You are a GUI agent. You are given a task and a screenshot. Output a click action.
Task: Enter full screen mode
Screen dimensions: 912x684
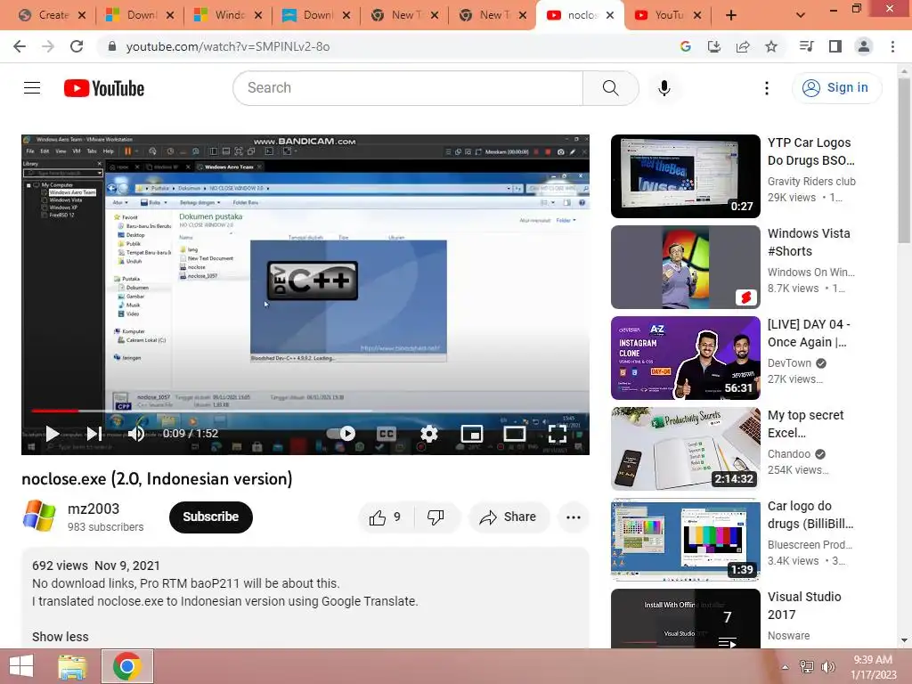pos(558,434)
